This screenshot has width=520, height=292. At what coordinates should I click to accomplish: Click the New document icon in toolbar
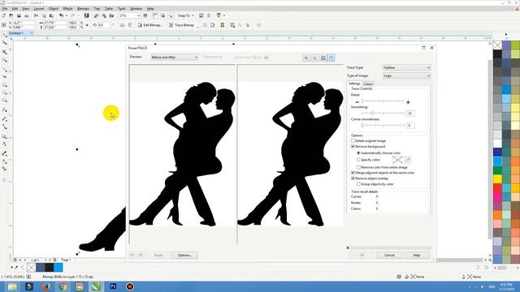3,15
